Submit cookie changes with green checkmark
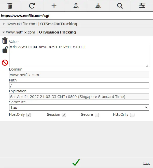 pyautogui.click(x=76, y=162)
